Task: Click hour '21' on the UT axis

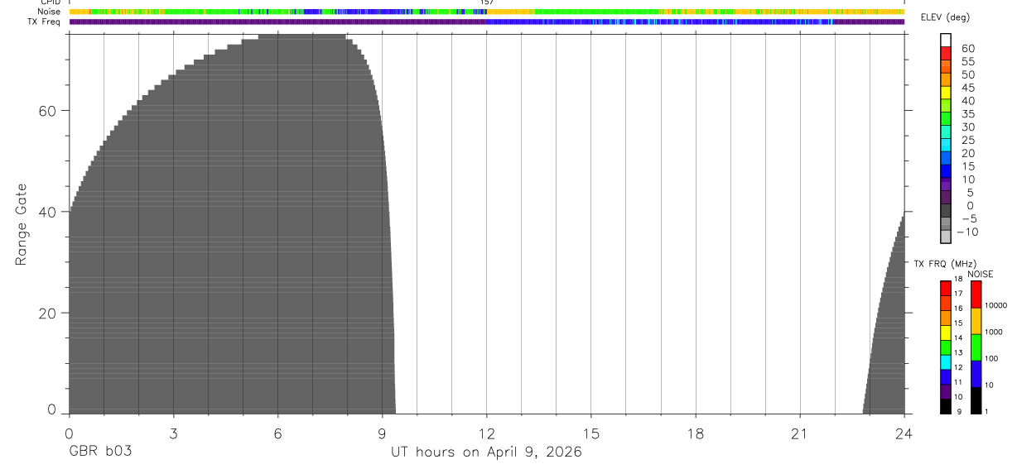Action: click(x=800, y=433)
